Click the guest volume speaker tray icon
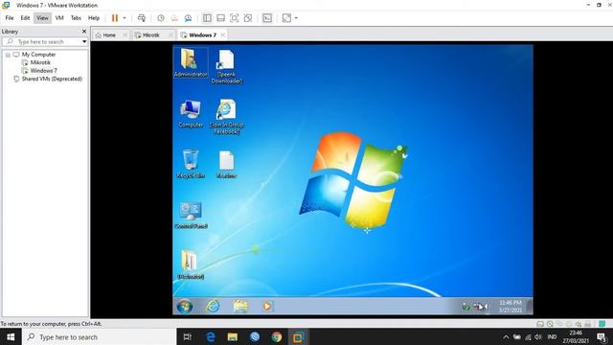The height and width of the screenshot is (345, 613). coord(486,307)
